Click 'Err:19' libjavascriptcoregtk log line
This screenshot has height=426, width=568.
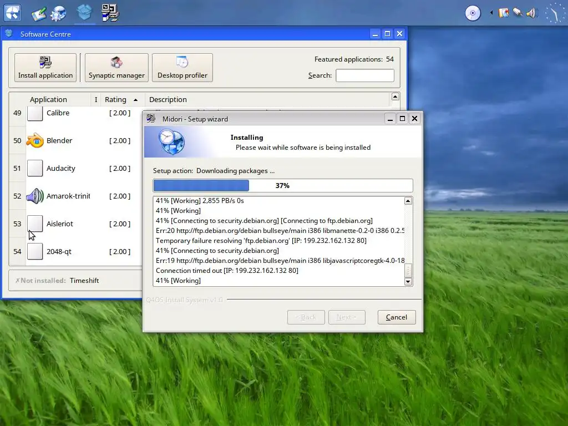pos(280,261)
